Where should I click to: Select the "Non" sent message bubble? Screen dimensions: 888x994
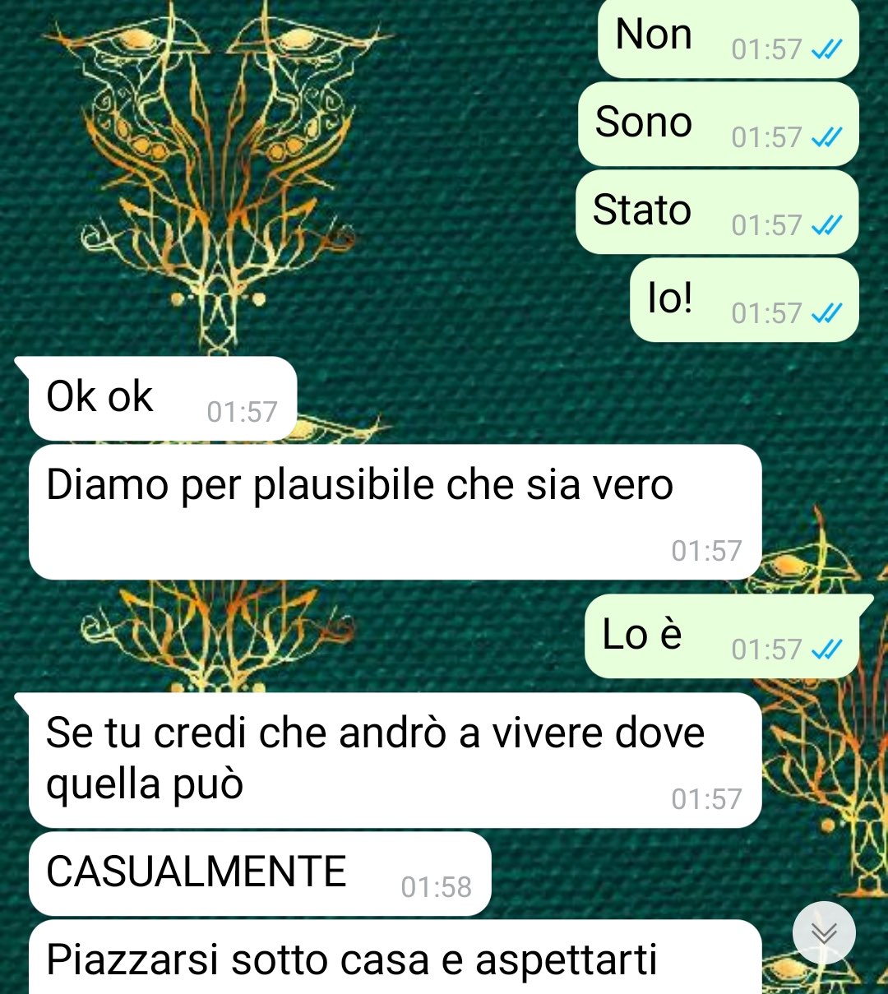point(728,39)
